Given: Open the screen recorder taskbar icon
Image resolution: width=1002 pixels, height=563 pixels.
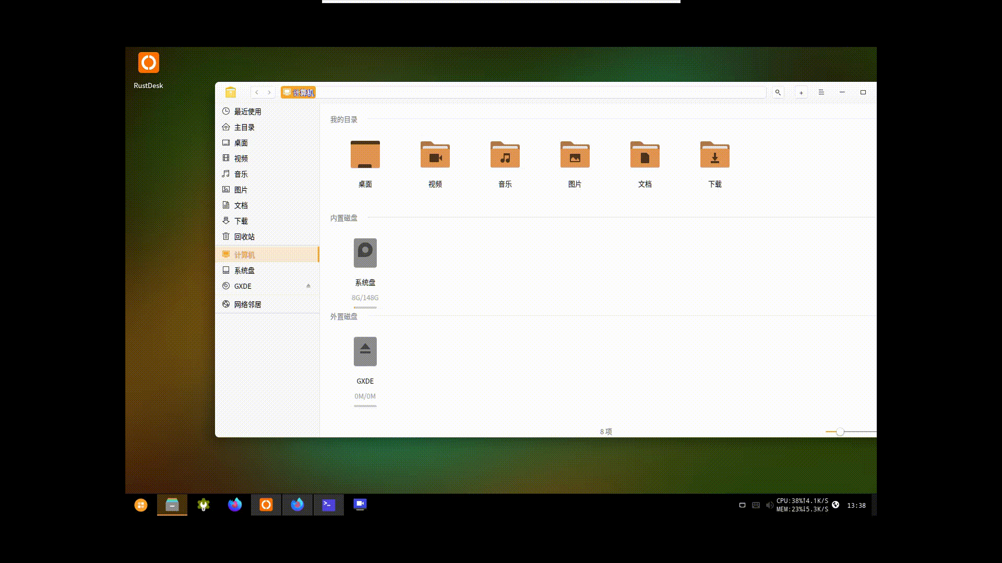Looking at the screenshot, I should (x=360, y=505).
